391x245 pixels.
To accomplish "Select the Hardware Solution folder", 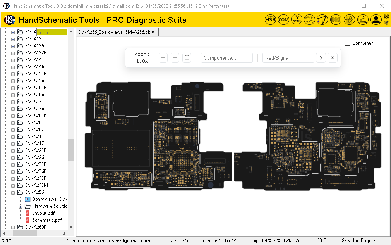I will (x=50, y=206).
